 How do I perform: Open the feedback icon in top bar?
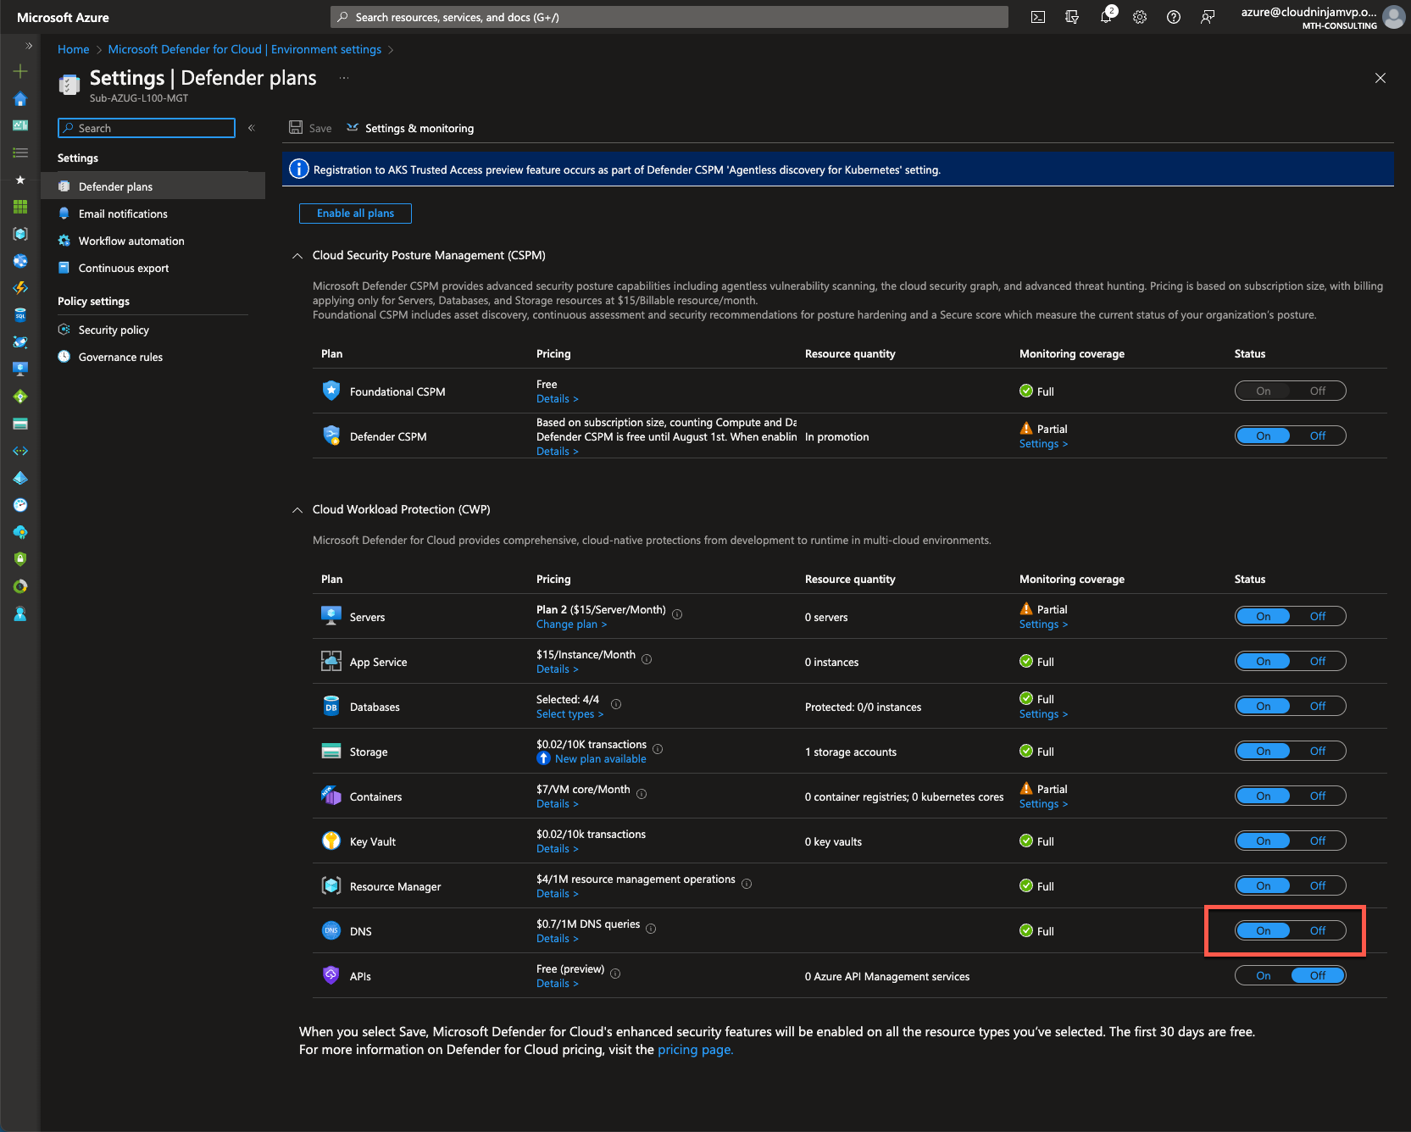1208,17
